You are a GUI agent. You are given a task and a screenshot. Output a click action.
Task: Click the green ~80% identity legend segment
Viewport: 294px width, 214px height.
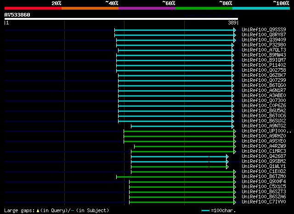[204, 8]
